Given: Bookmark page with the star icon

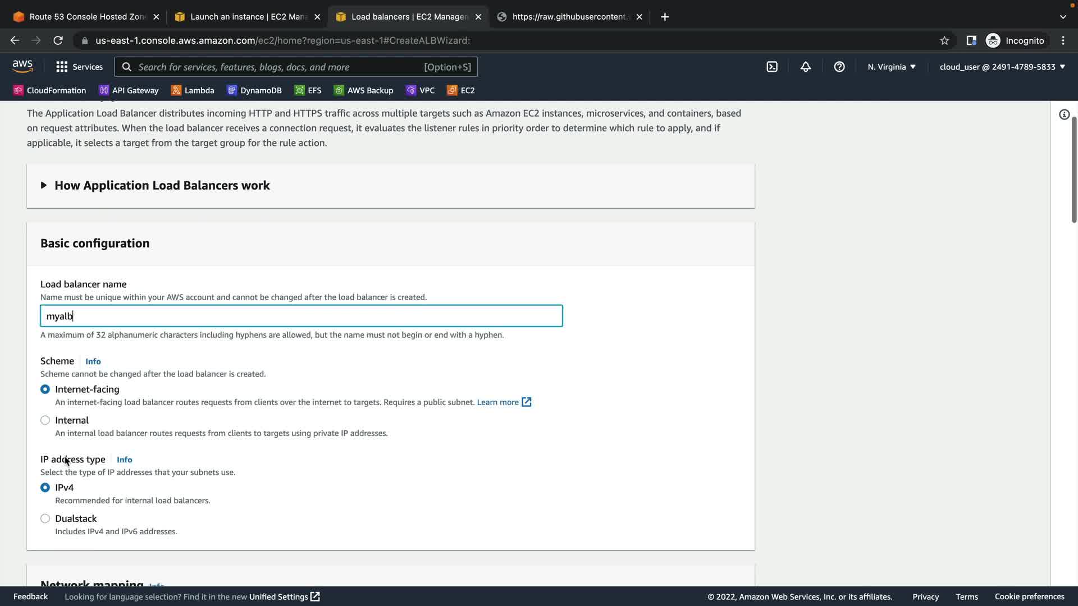Looking at the screenshot, I should point(944,40).
